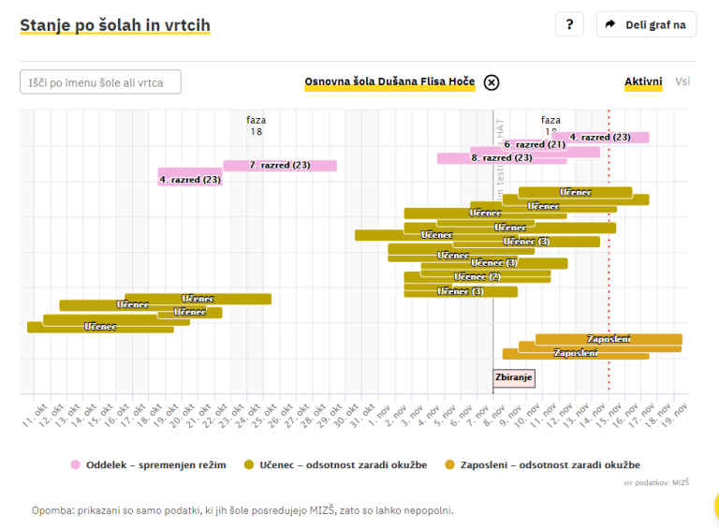Click the Stanje po šolah in vrtcih heading

[114, 25]
